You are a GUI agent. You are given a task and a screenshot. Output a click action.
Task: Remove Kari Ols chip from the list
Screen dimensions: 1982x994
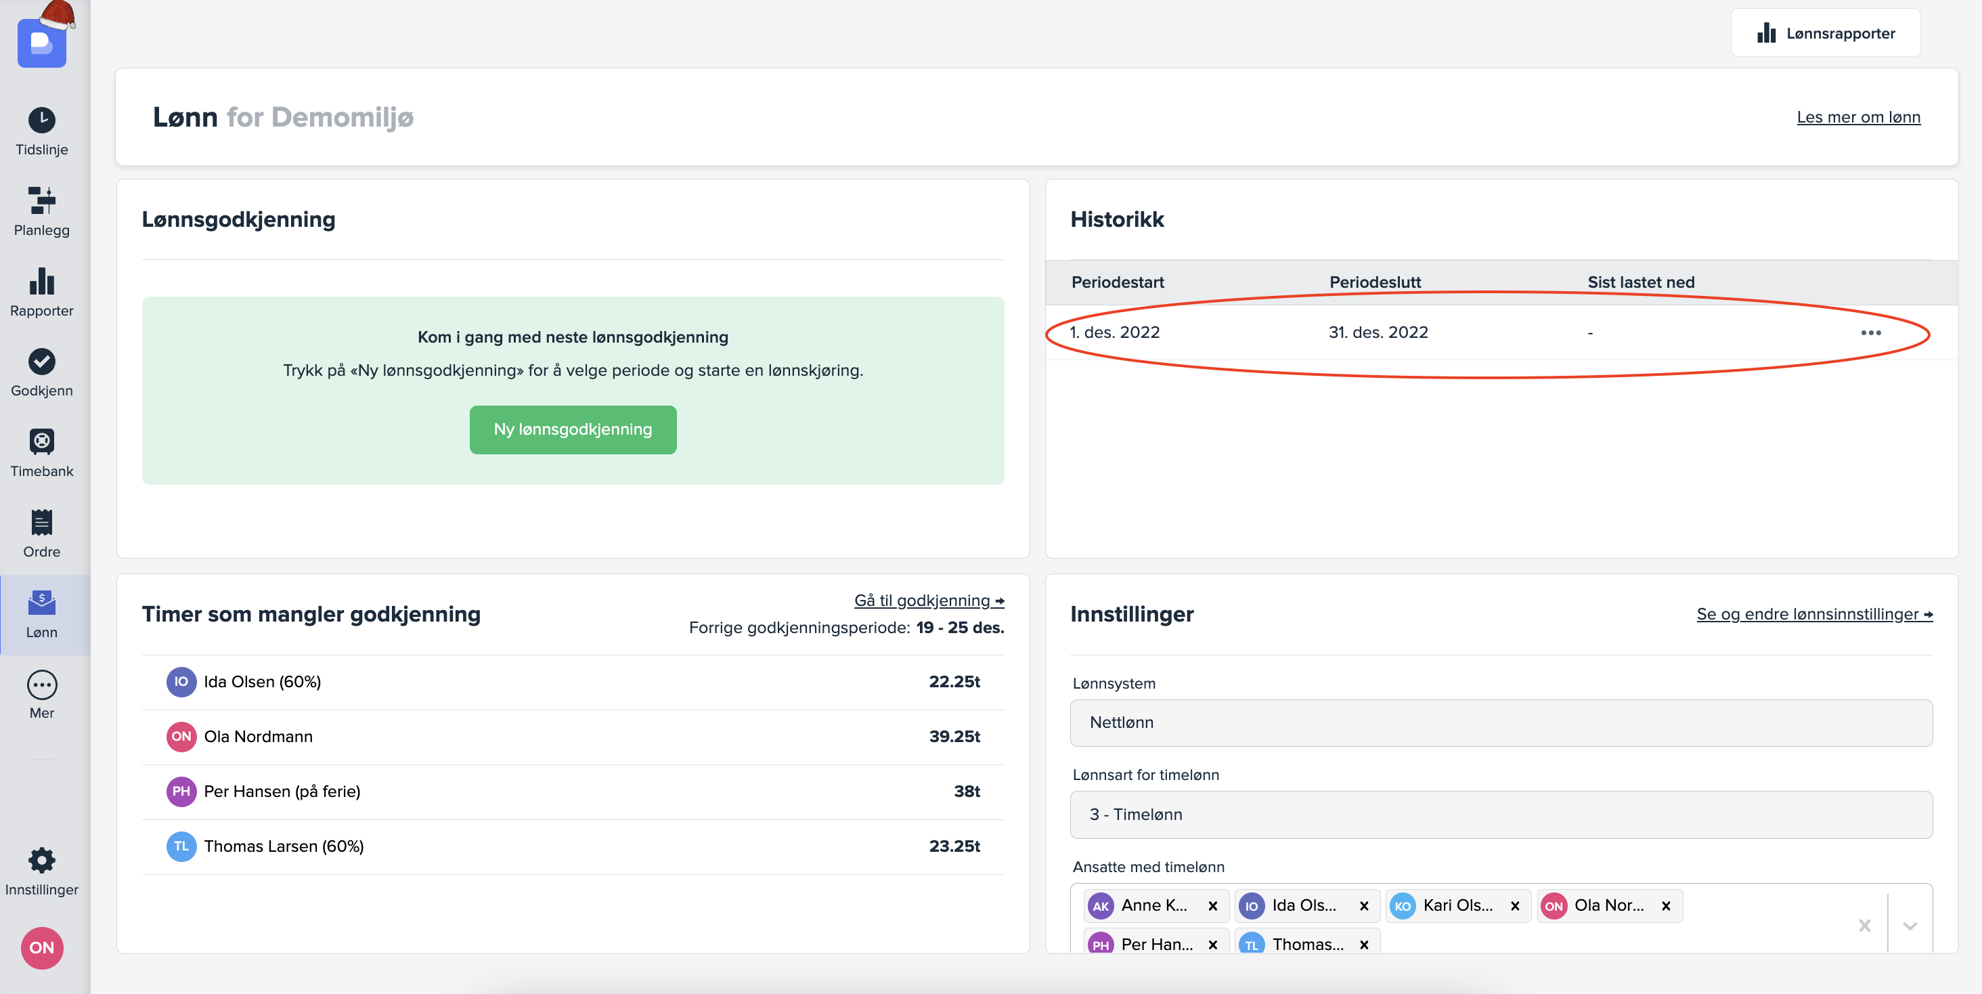(x=1515, y=905)
